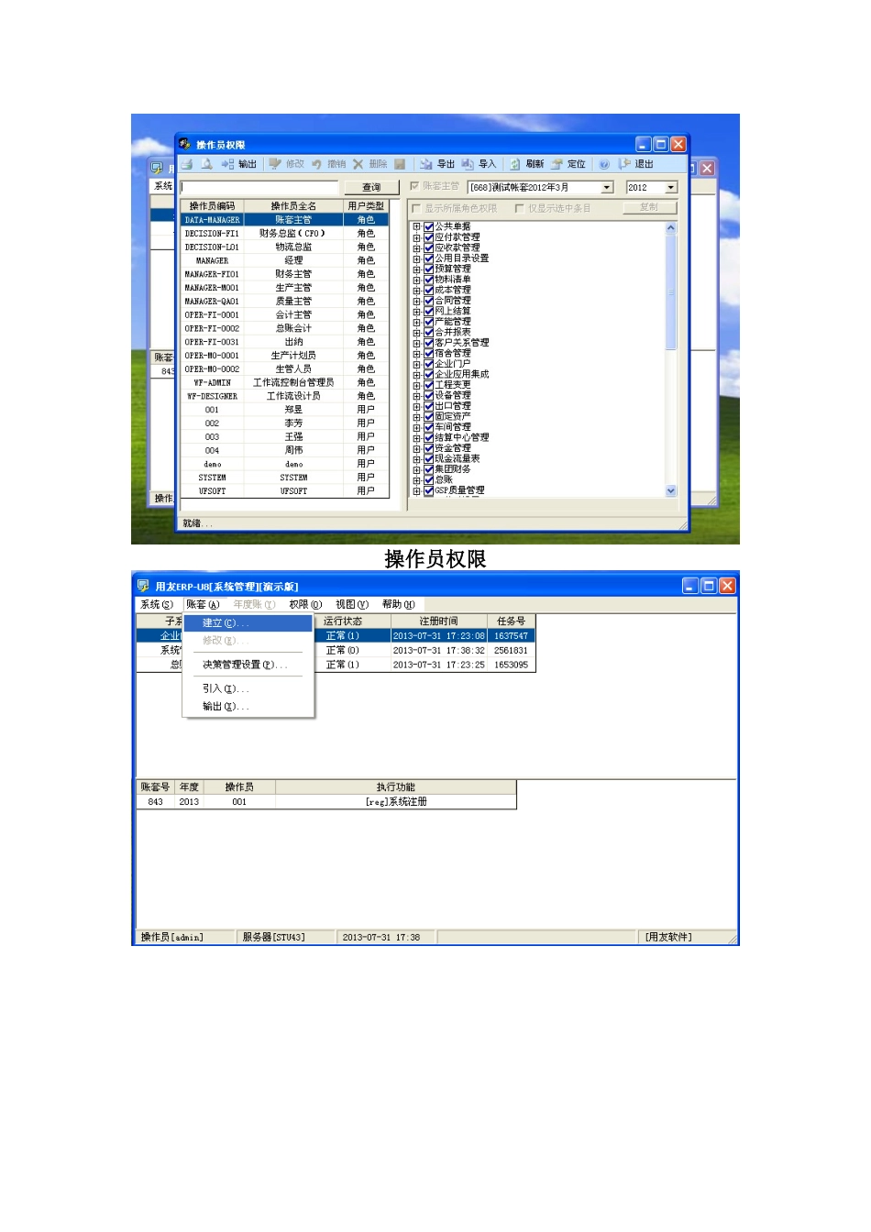The width and height of the screenshot is (871, 1232).
Task: Click the 注册时间 column header
Action: tap(438, 621)
